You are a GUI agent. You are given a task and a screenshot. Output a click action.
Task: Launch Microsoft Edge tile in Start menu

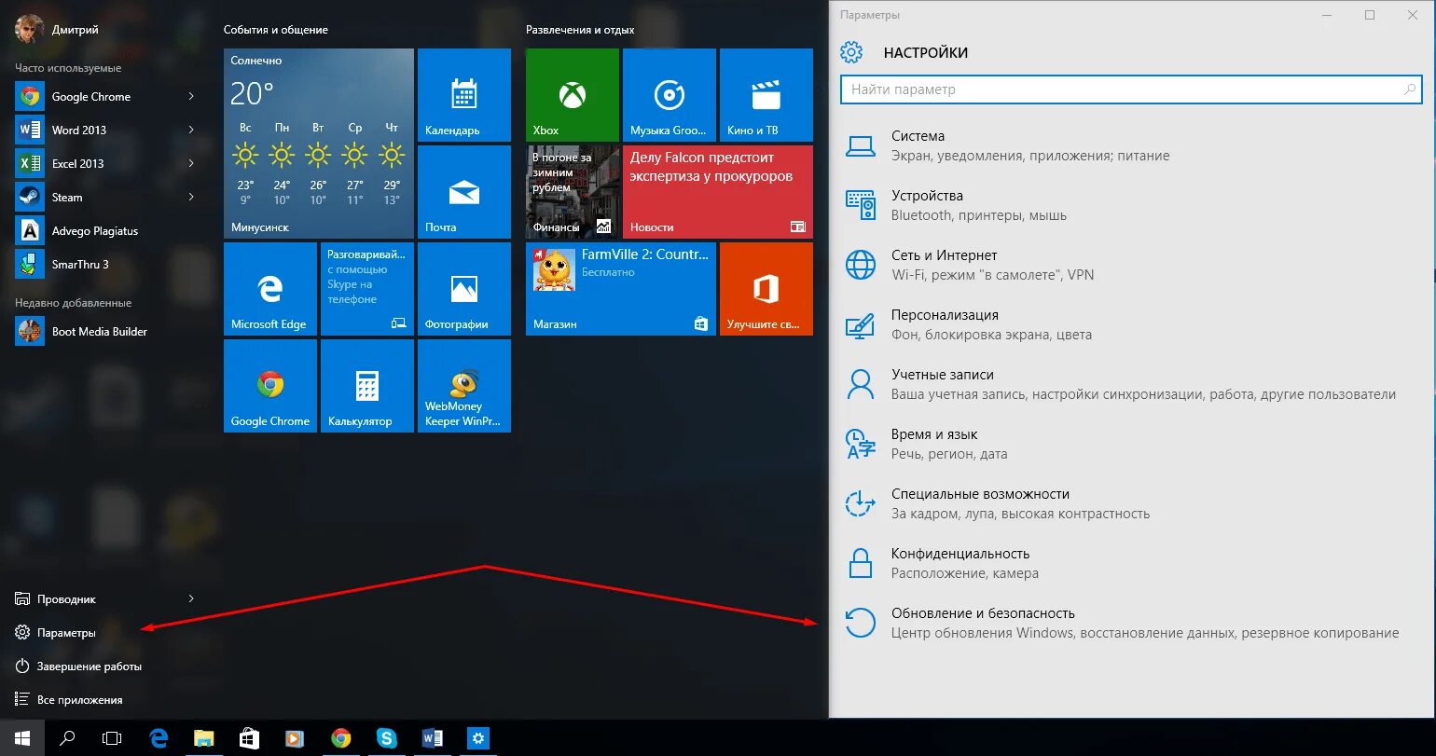(x=270, y=289)
